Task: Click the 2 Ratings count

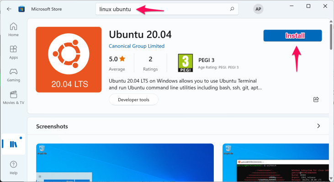Action: coord(150,63)
